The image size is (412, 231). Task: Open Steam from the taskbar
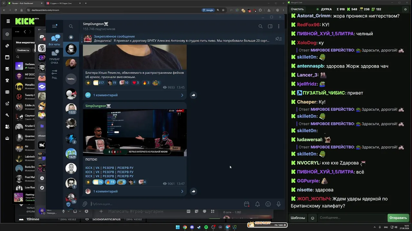[x=199, y=227]
